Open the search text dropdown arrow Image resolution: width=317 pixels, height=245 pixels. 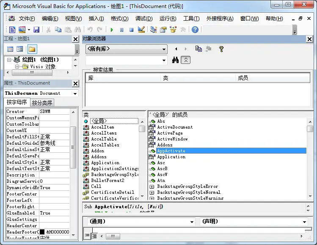[164, 61]
